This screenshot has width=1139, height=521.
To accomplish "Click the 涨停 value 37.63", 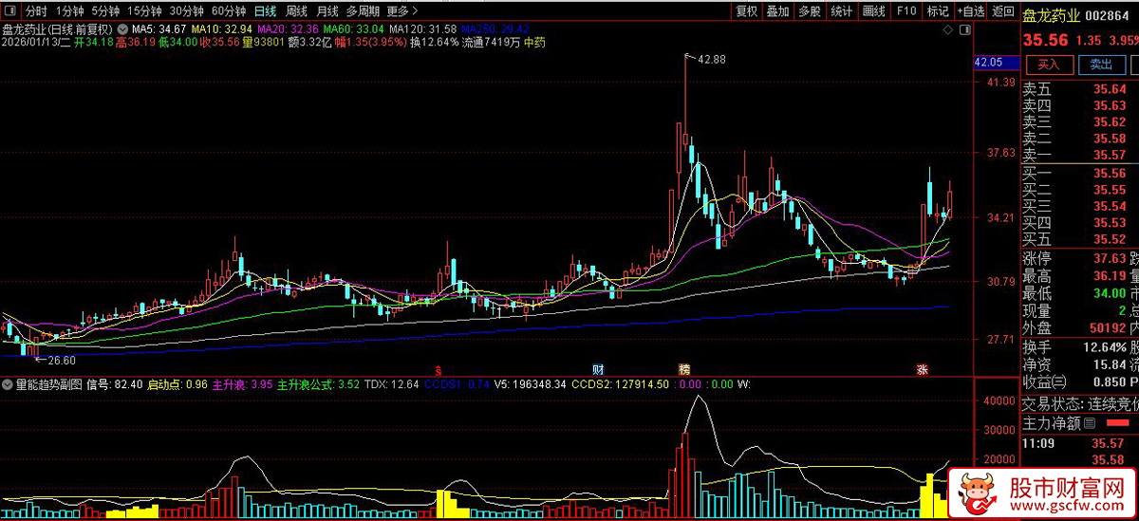I will 1109,259.
